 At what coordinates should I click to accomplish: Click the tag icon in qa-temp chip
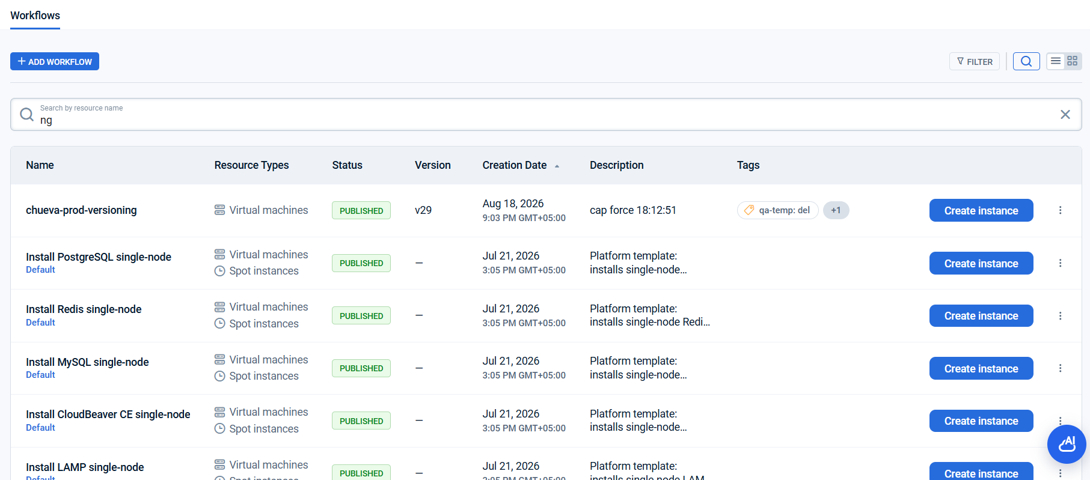coord(749,210)
